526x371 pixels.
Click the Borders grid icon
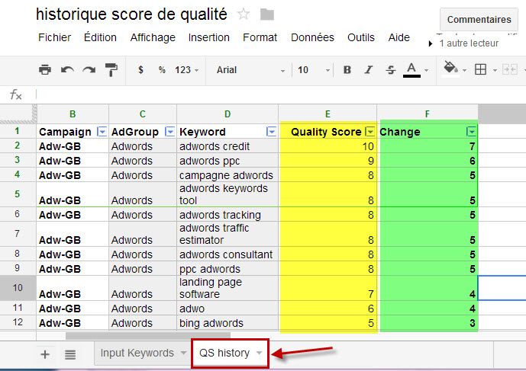(x=480, y=69)
